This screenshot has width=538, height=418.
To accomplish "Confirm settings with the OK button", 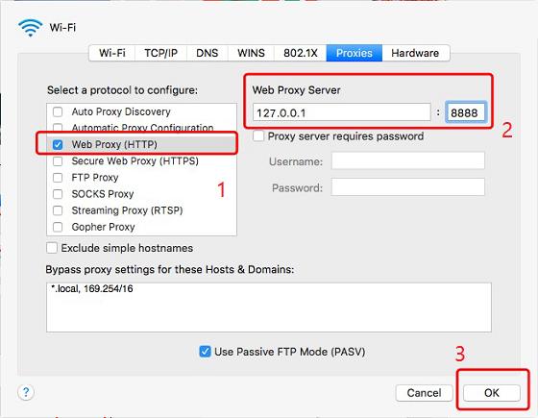I will click(491, 393).
